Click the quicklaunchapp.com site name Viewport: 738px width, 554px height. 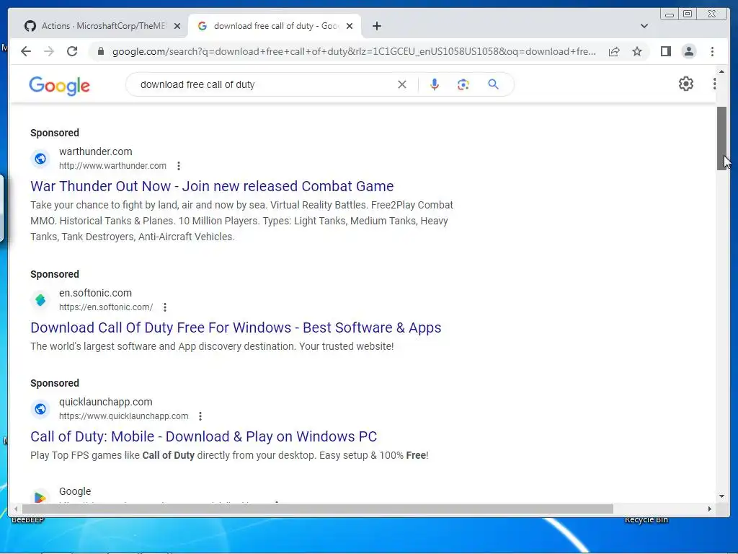click(x=105, y=402)
